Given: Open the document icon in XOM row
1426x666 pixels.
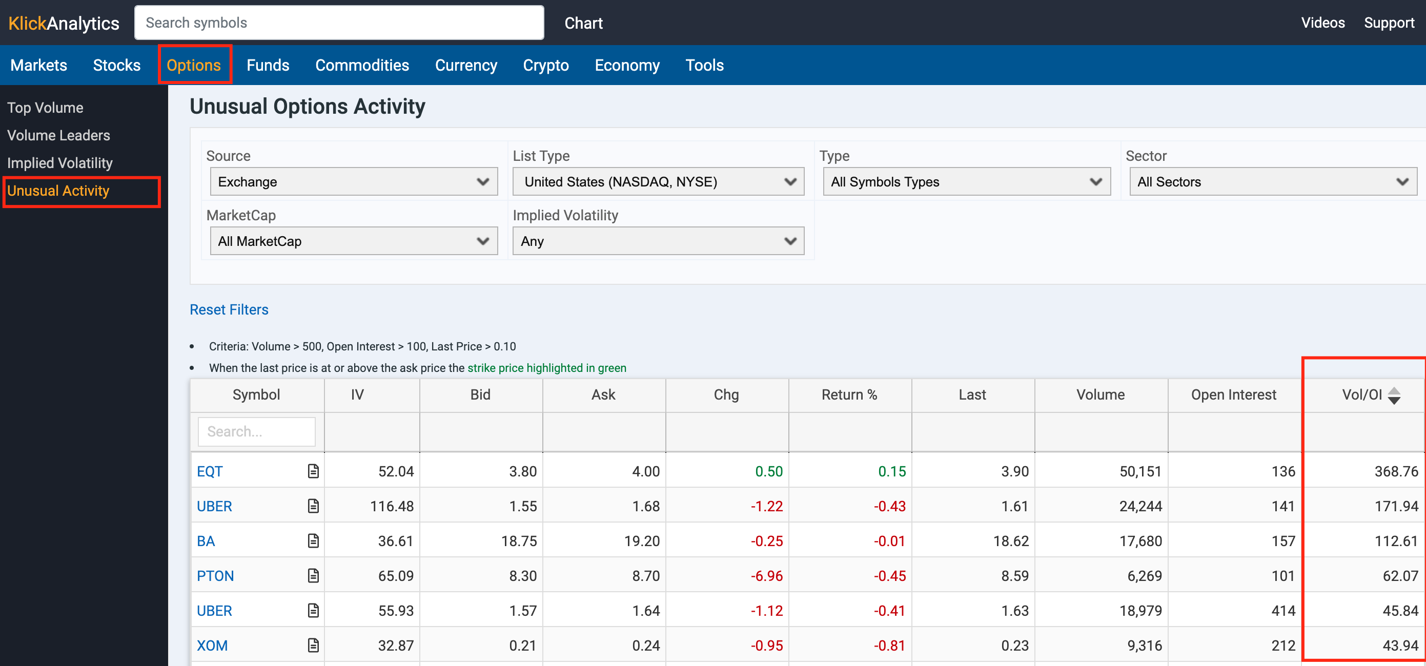Looking at the screenshot, I should 313,645.
